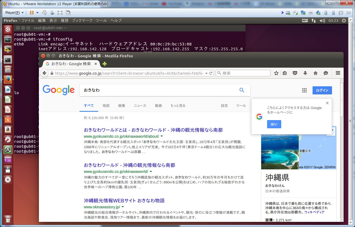The width and height of the screenshot is (355, 227).
Task: Open the power options arrow beside pause
Action: [37, 13]
